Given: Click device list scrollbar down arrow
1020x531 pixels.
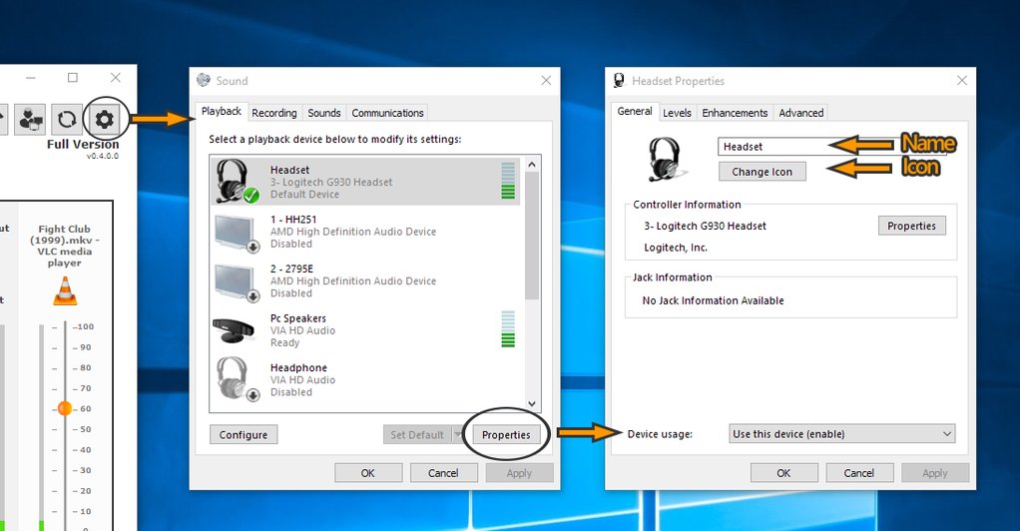Looking at the screenshot, I should [532, 403].
